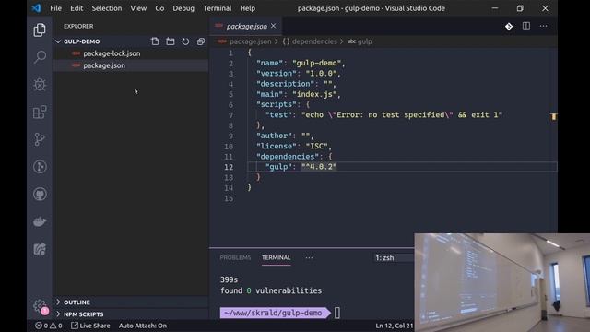The image size is (590, 332).
Task: Click the "scripts" key on line 6
Action: pos(277,104)
